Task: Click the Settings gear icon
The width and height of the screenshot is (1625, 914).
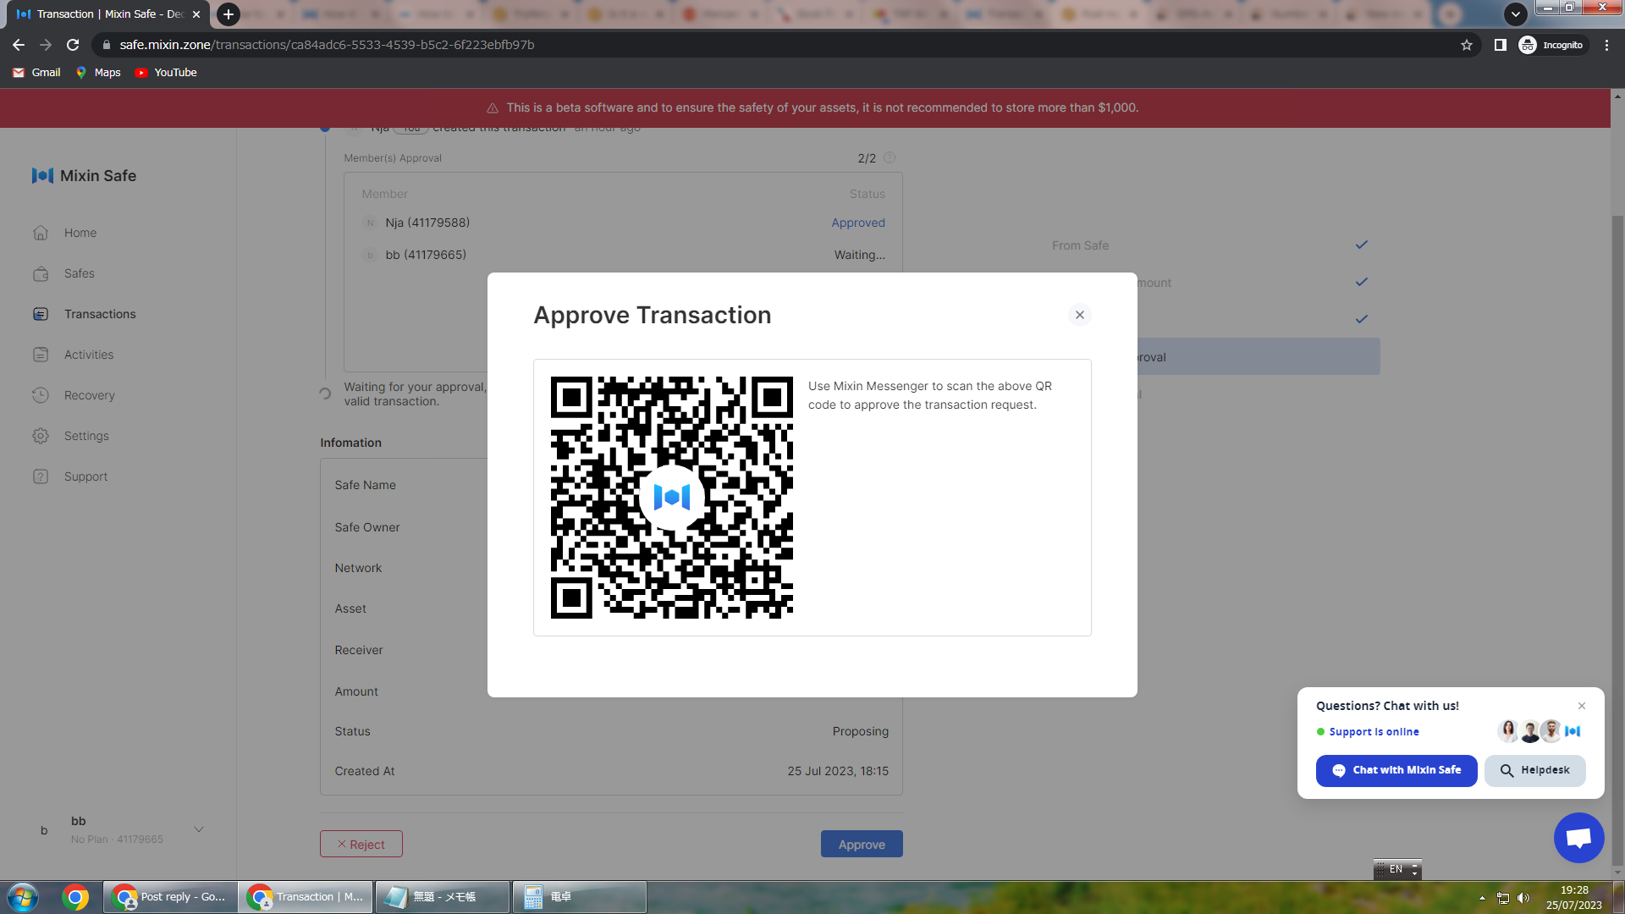Action: tap(41, 436)
